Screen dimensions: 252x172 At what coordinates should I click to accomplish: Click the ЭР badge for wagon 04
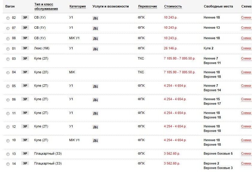tap(25, 72)
